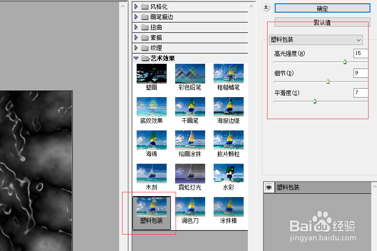Expand the 纹理 filter category
The height and width of the screenshot is (251, 377).
pos(136,48)
